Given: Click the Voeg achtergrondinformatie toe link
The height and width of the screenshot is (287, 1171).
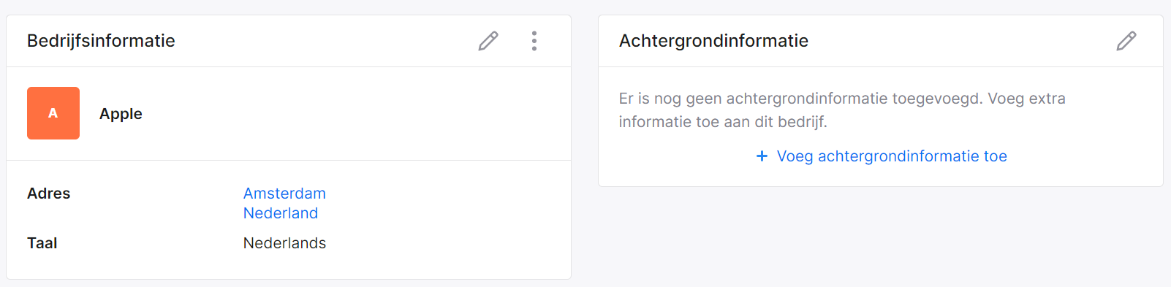Looking at the screenshot, I should click(x=892, y=156).
